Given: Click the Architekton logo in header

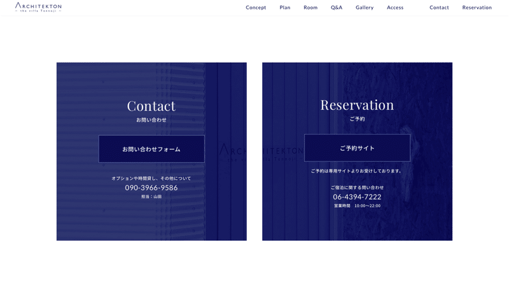Looking at the screenshot, I should click(x=38, y=7).
